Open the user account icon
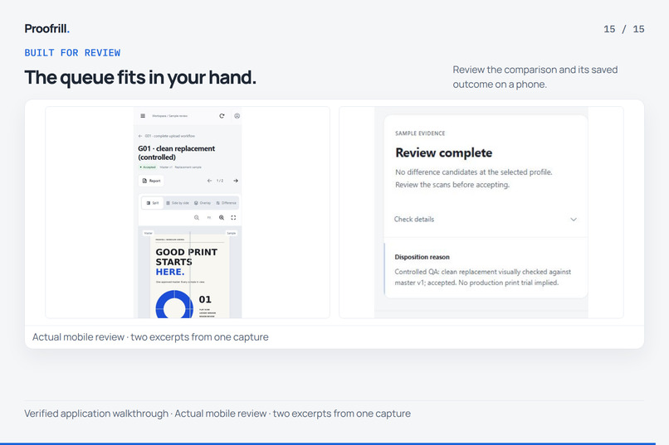The width and height of the screenshot is (669, 445). 237,116
